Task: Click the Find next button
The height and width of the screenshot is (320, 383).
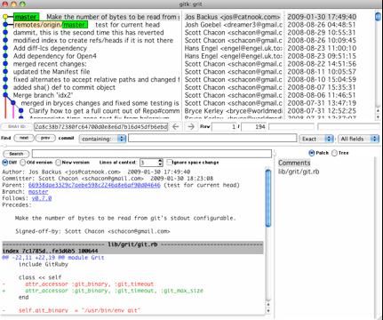Action: pyautogui.click(x=24, y=138)
